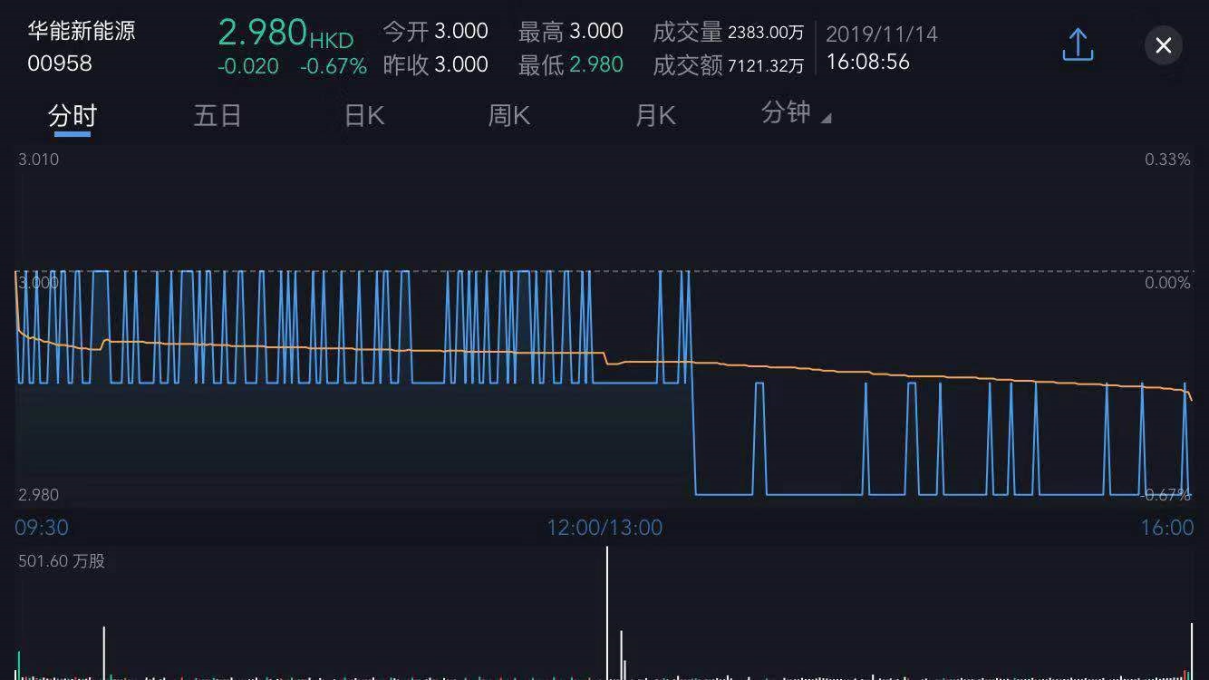Close the stock chart view
Screen dimensions: 1209x680
[x=1164, y=45]
